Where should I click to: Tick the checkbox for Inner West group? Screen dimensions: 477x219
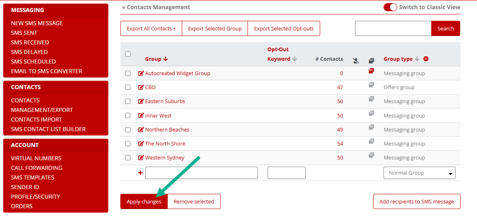click(x=128, y=115)
